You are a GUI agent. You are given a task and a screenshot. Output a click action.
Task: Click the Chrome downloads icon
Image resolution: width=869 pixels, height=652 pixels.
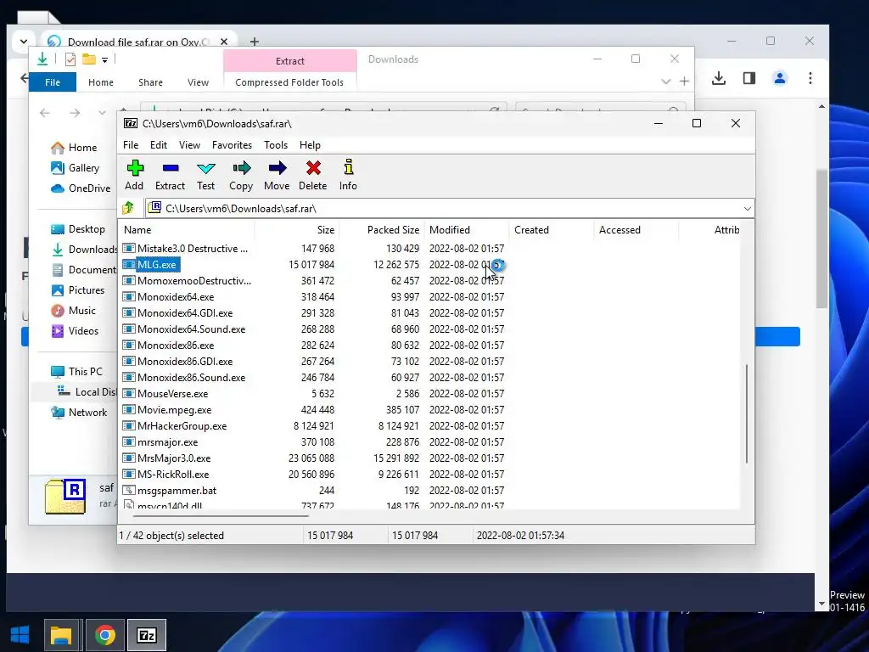718,78
